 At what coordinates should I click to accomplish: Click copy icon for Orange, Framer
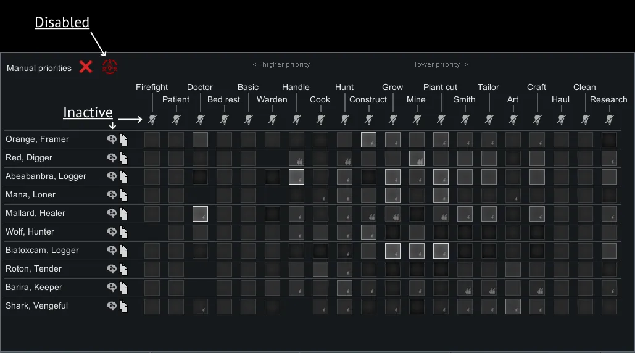(123, 139)
